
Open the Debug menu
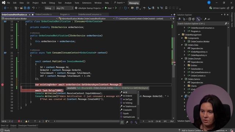tap(52, 3)
